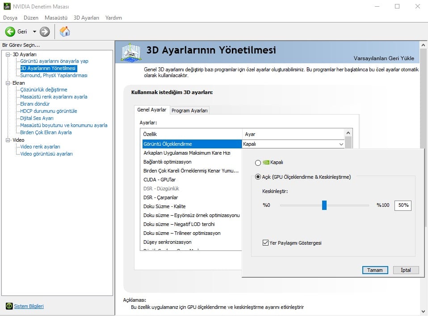Click the Ayar column header
The width and height of the screenshot is (428, 316).
coord(294,134)
